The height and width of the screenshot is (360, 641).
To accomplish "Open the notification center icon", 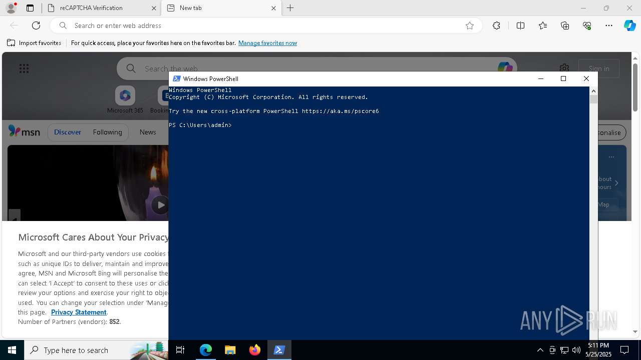I will pyautogui.click(x=624, y=350).
